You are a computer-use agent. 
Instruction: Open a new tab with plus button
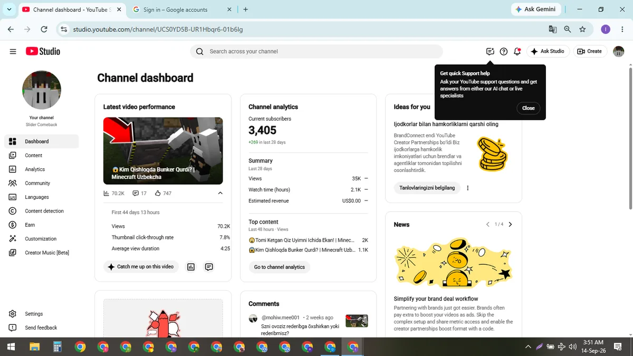point(246,9)
